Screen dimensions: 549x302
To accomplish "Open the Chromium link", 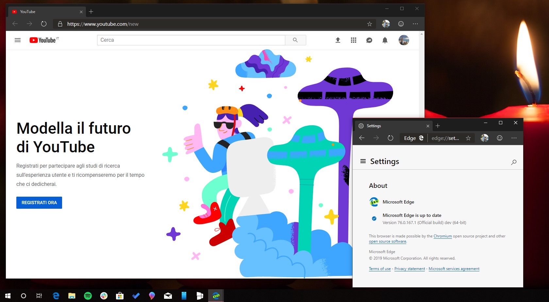I will (442, 236).
